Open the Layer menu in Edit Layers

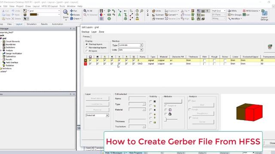pyautogui.click(x=94, y=32)
